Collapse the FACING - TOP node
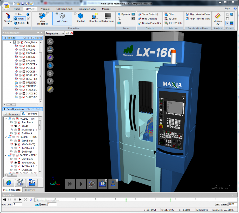 coord(6,119)
